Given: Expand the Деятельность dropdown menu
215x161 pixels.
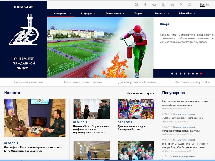Looking at the screenshot, I should 115,13.
